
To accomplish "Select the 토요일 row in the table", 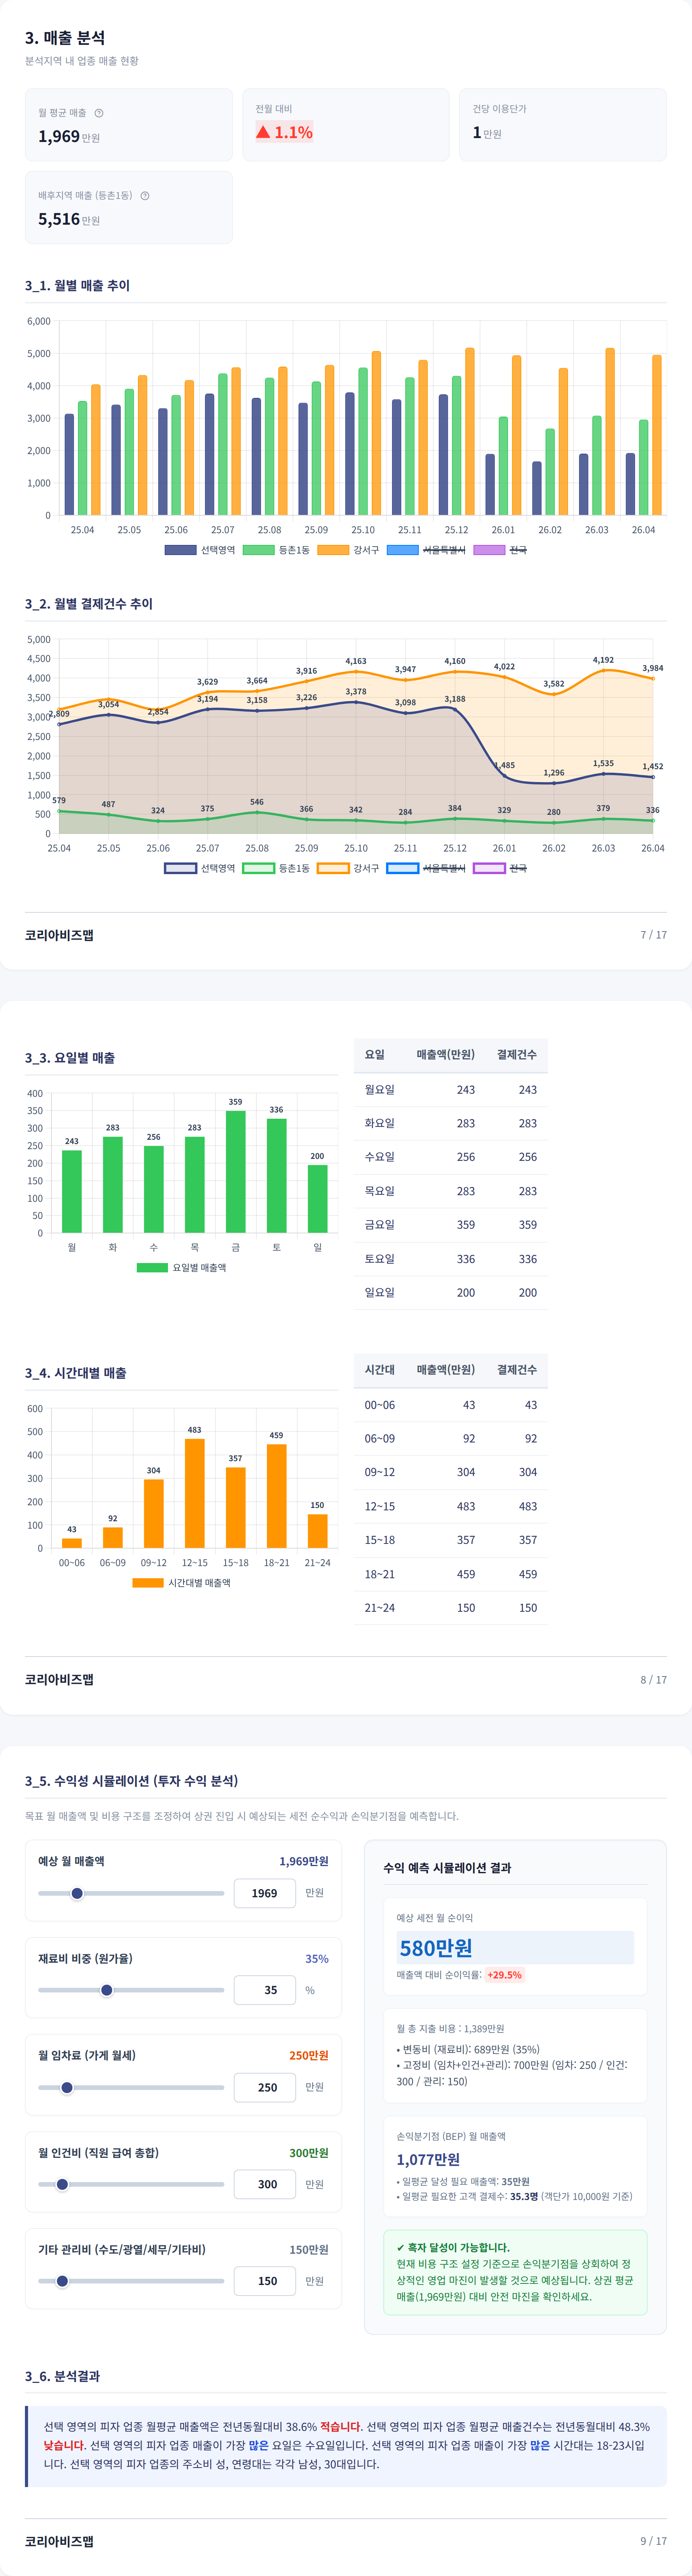I will [450, 1259].
